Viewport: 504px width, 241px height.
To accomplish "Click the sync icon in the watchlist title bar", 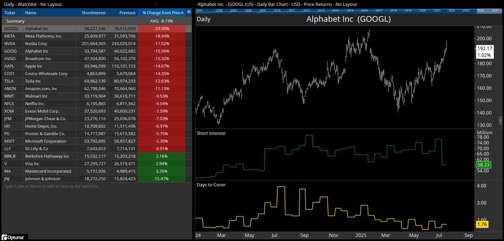I will (x=156, y=4).
